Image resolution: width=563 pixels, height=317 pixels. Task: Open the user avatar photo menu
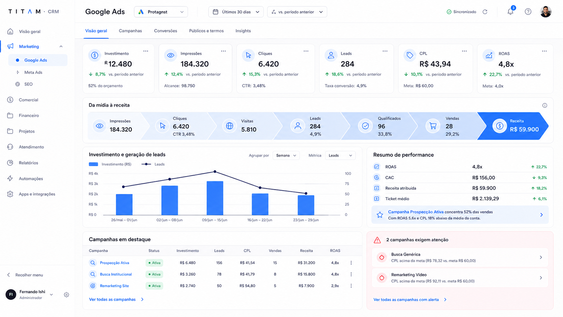tap(545, 11)
